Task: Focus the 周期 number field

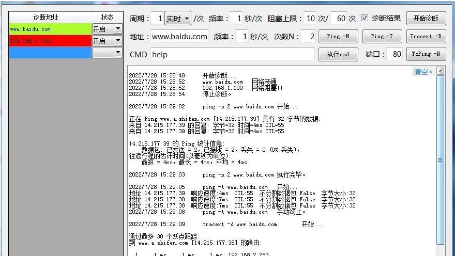Action: pyautogui.click(x=157, y=19)
